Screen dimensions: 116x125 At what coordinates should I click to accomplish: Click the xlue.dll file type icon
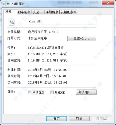pos(11,22)
